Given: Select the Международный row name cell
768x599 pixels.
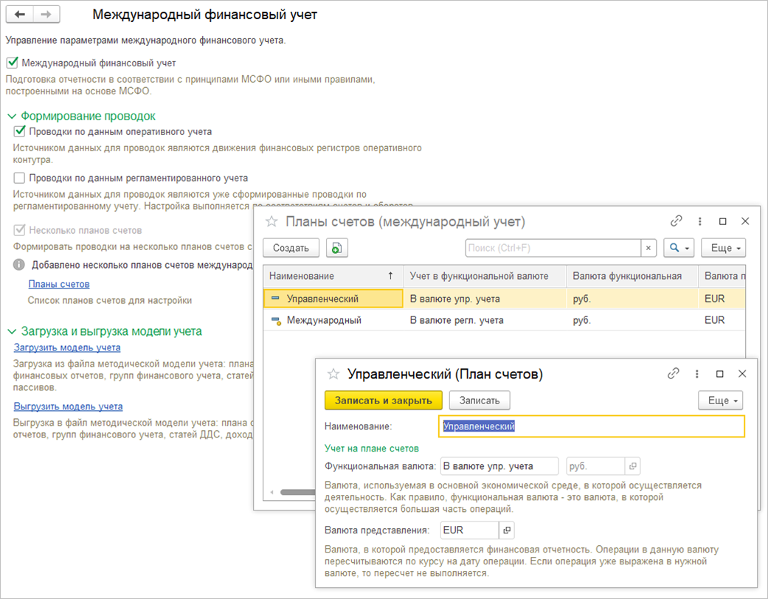Looking at the screenshot, I should (333, 320).
